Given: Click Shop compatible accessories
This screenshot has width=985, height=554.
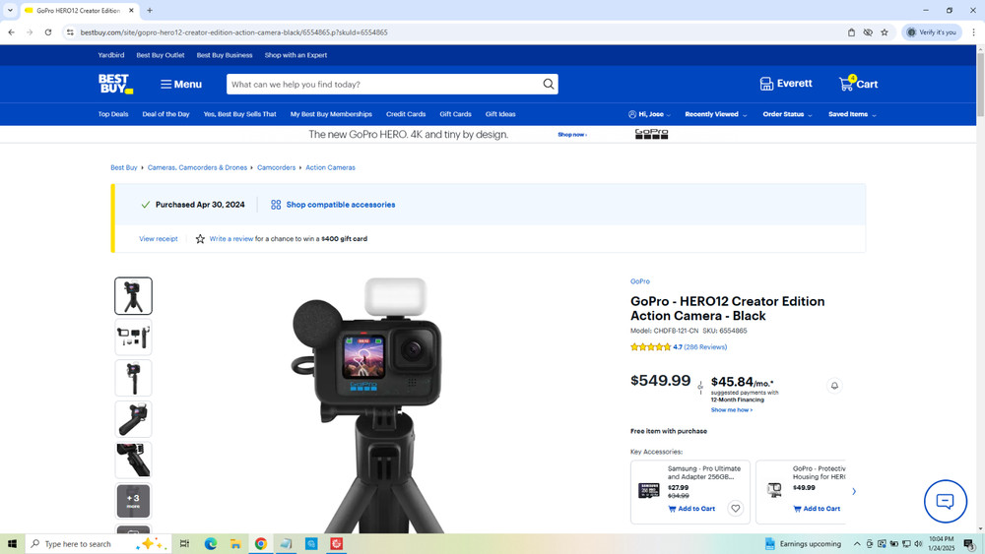Looking at the screenshot, I should (x=333, y=205).
